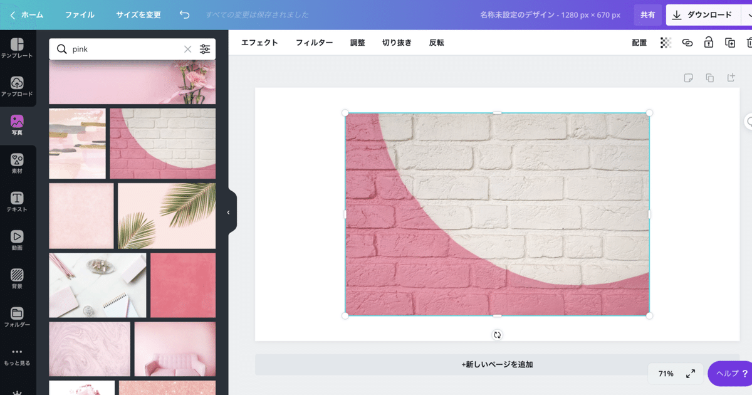Go back to ホーム (home)

pos(26,14)
